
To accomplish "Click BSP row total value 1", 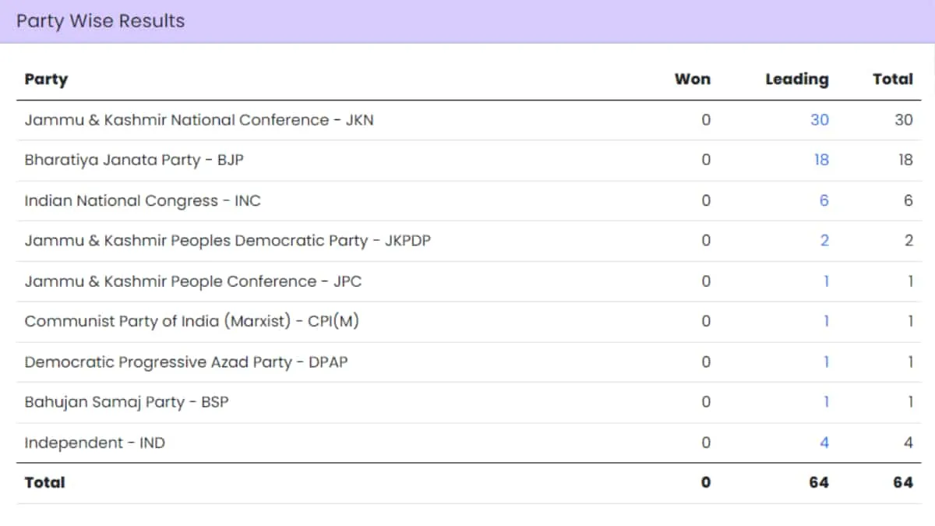I will (x=909, y=402).
